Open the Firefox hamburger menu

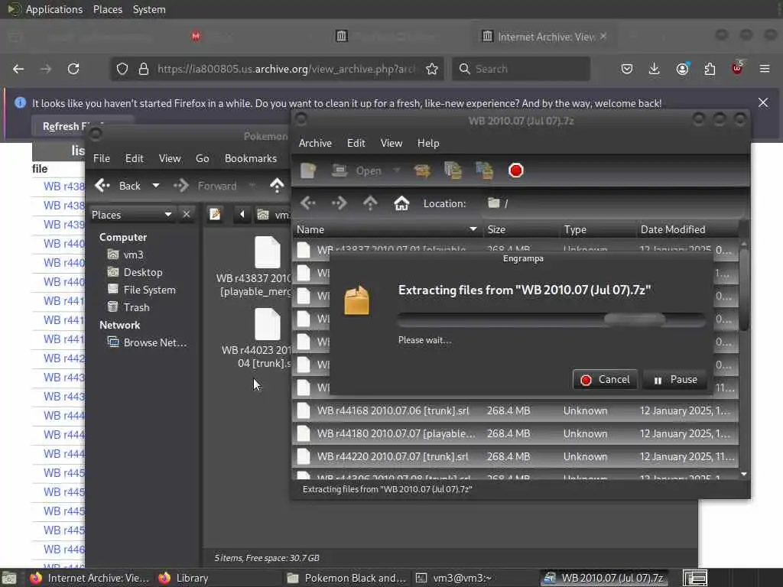pyautogui.click(x=765, y=69)
